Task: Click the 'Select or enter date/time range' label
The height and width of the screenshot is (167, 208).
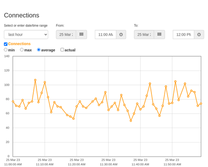Action: (26, 26)
